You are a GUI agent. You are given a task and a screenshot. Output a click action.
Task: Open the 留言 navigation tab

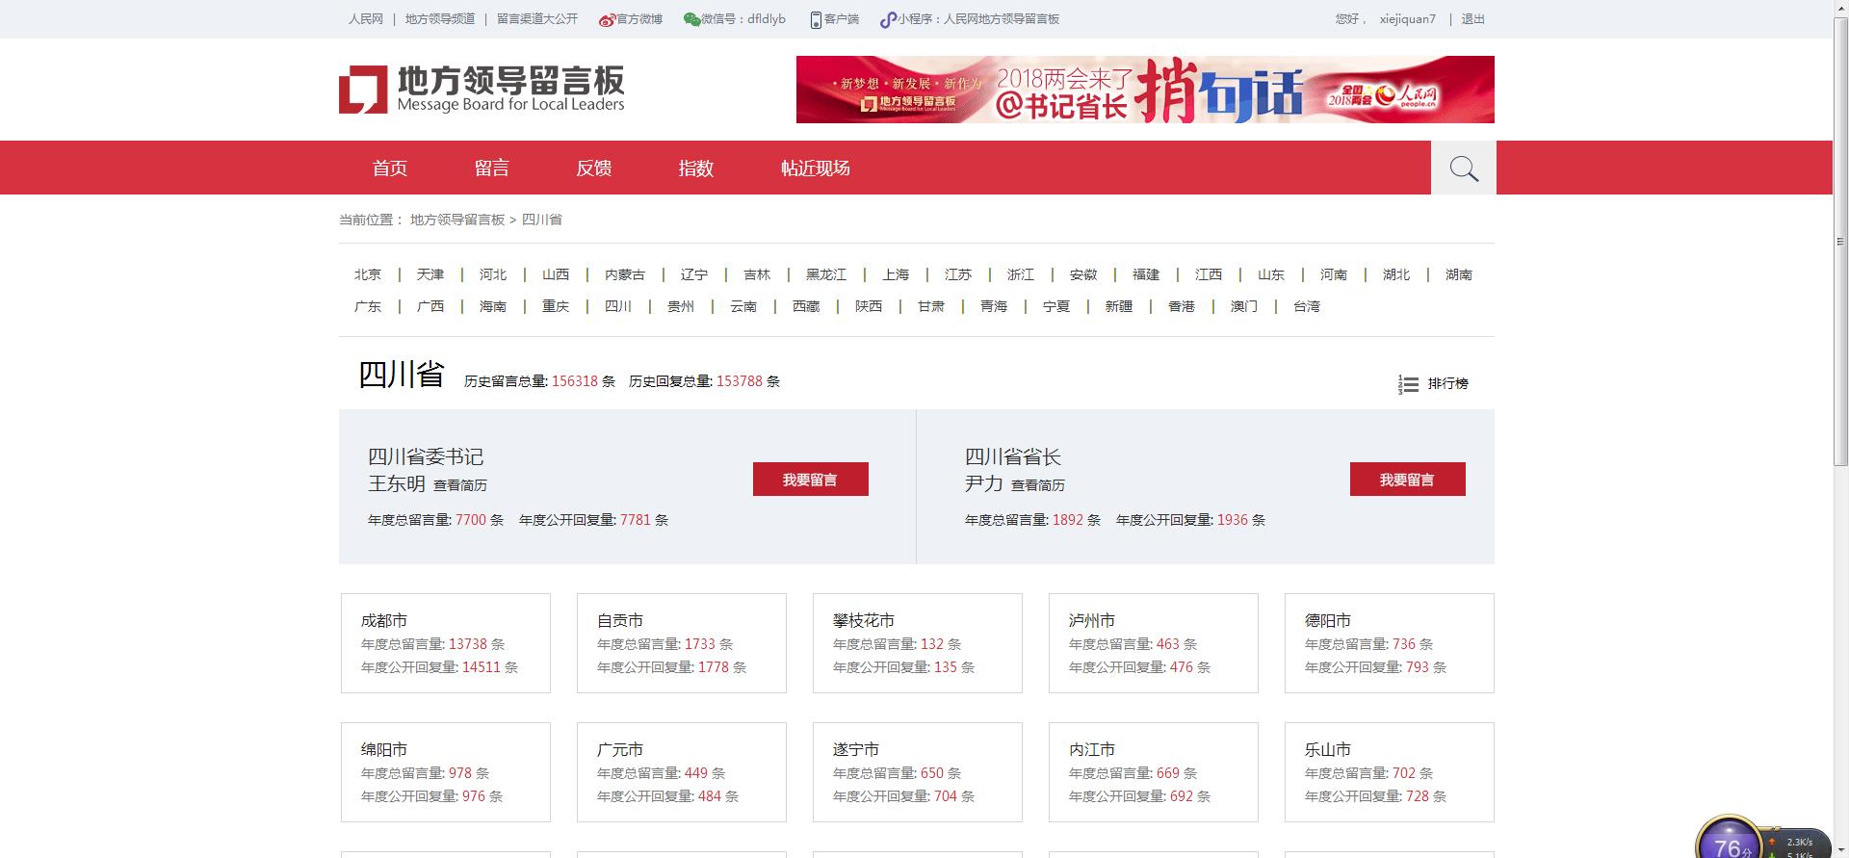491,169
